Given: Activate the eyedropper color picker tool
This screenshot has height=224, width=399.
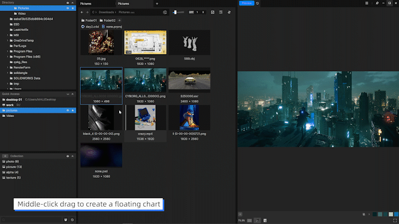Looking at the screenshot, I should click(257, 221).
